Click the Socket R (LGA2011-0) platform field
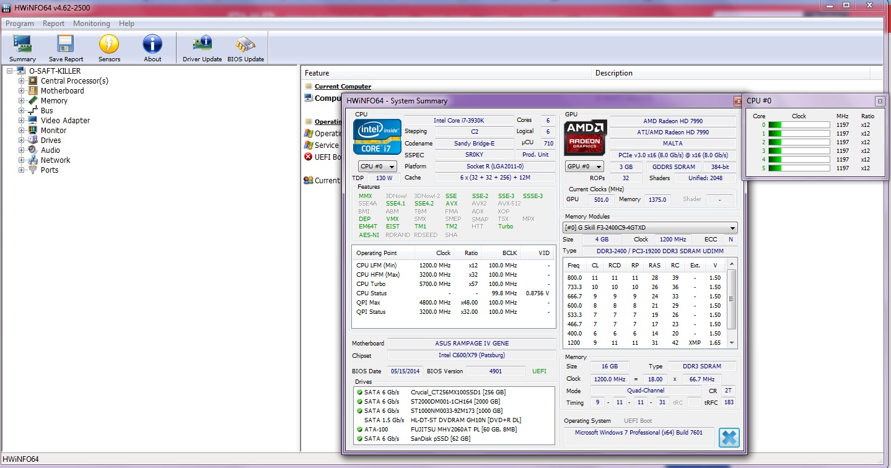Viewport: 891px width, 468px height. pyautogui.click(x=495, y=167)
